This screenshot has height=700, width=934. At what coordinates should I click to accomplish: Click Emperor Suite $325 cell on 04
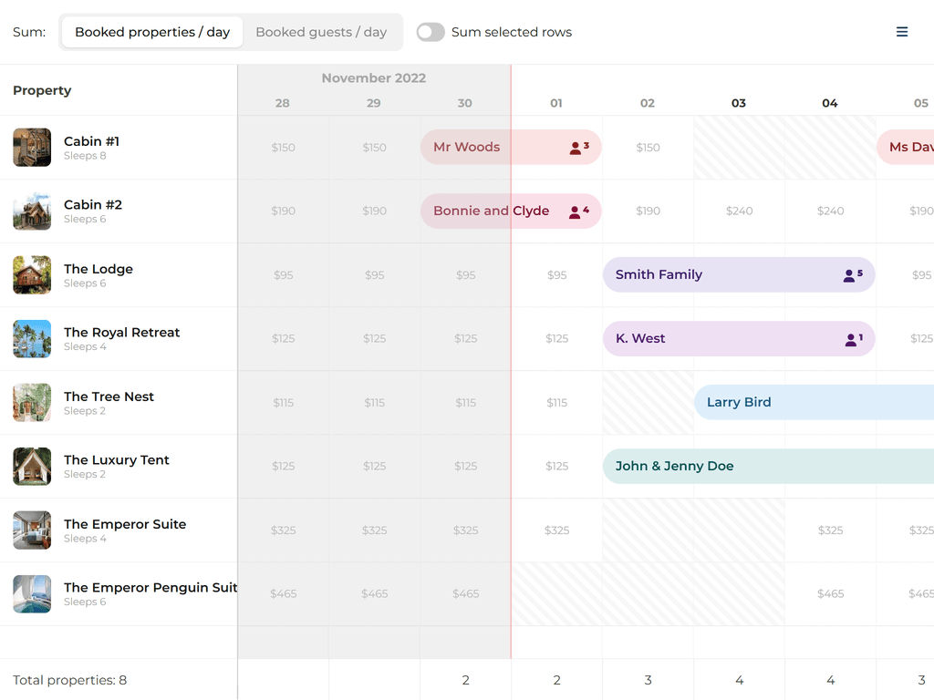click(830, 530)
